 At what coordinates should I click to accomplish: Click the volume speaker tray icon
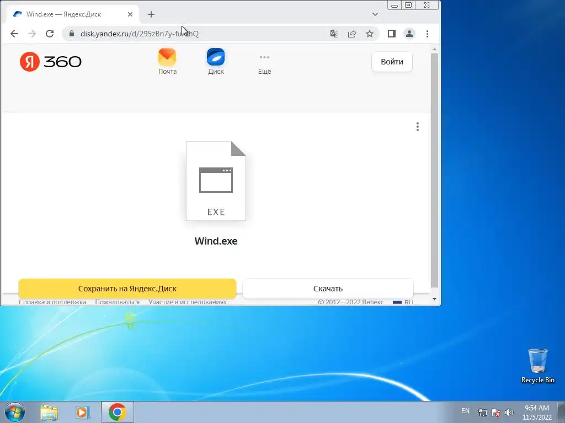[509, 412]
